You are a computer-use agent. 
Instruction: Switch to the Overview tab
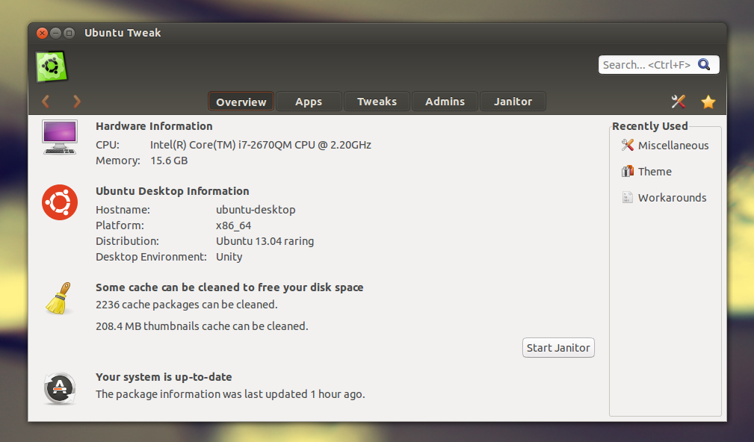[241, 102]
